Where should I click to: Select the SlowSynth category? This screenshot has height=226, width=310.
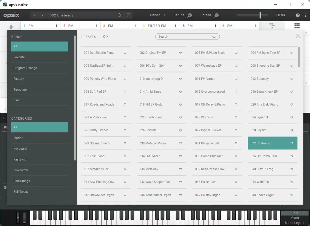40,170
